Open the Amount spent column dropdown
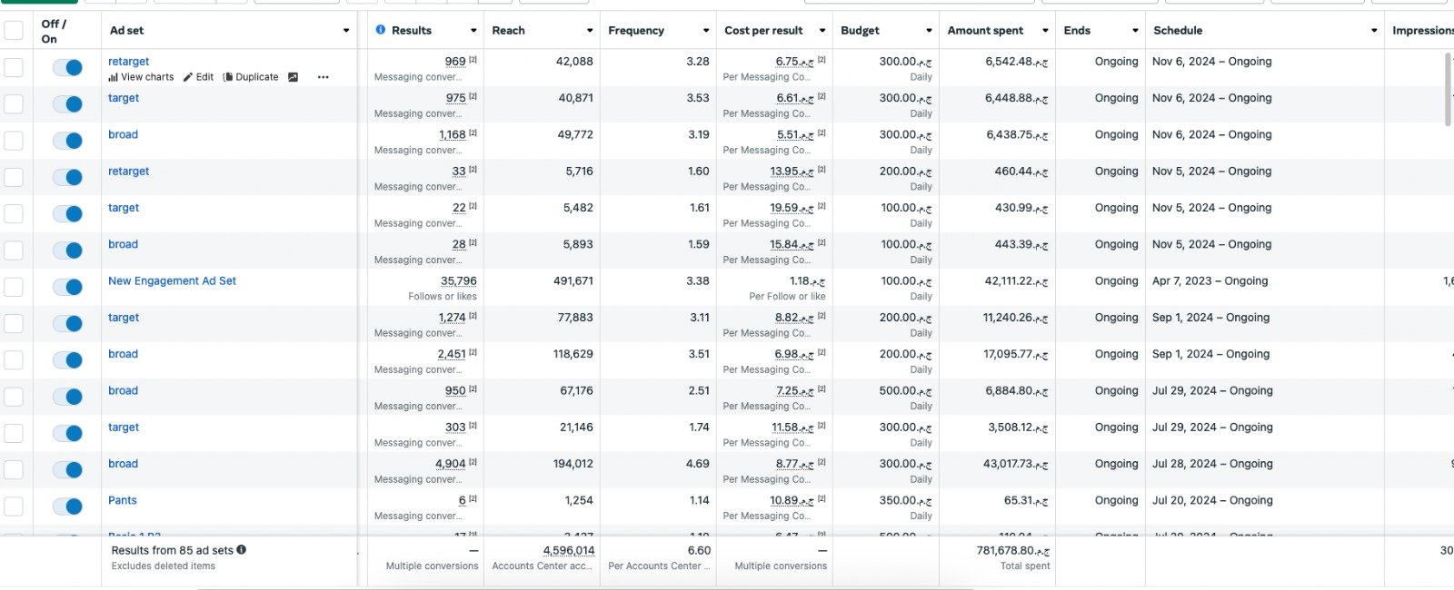 coord(1045,31)
